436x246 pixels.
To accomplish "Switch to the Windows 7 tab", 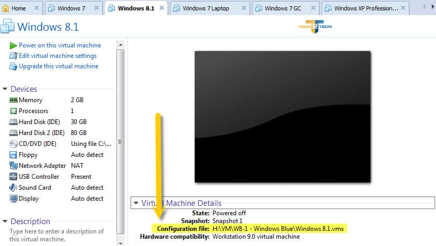I will tap(74, 8).
